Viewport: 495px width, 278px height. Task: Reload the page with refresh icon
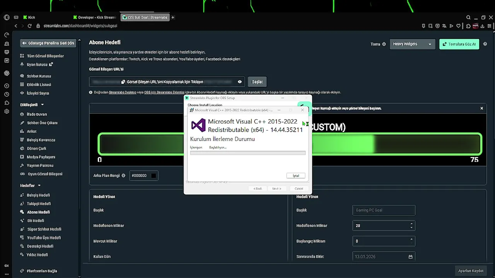coord(29,26)
